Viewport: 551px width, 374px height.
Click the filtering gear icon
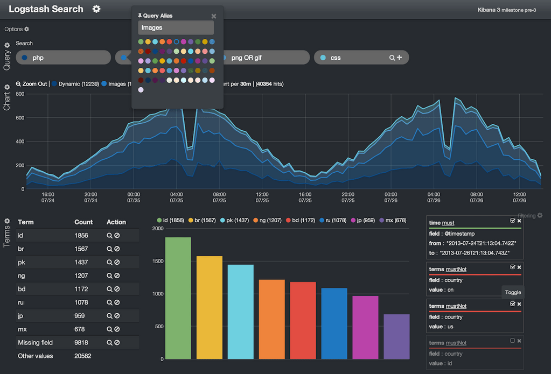pos(540,215)
